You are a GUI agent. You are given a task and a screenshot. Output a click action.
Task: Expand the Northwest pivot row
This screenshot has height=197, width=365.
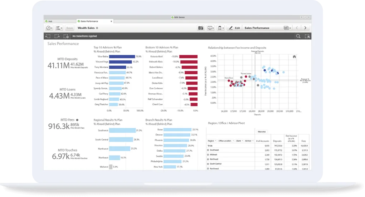208,169
